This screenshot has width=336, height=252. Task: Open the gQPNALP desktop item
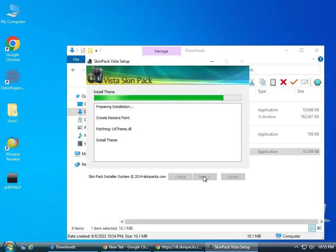(13, 181)
